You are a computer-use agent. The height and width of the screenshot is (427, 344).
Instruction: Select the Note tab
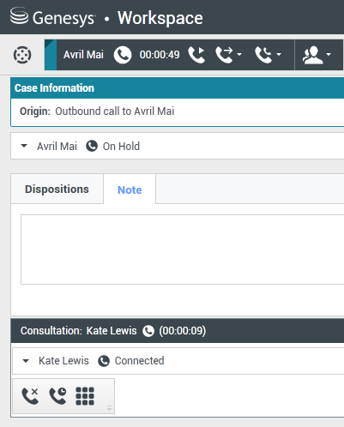[x=130, y=189]
